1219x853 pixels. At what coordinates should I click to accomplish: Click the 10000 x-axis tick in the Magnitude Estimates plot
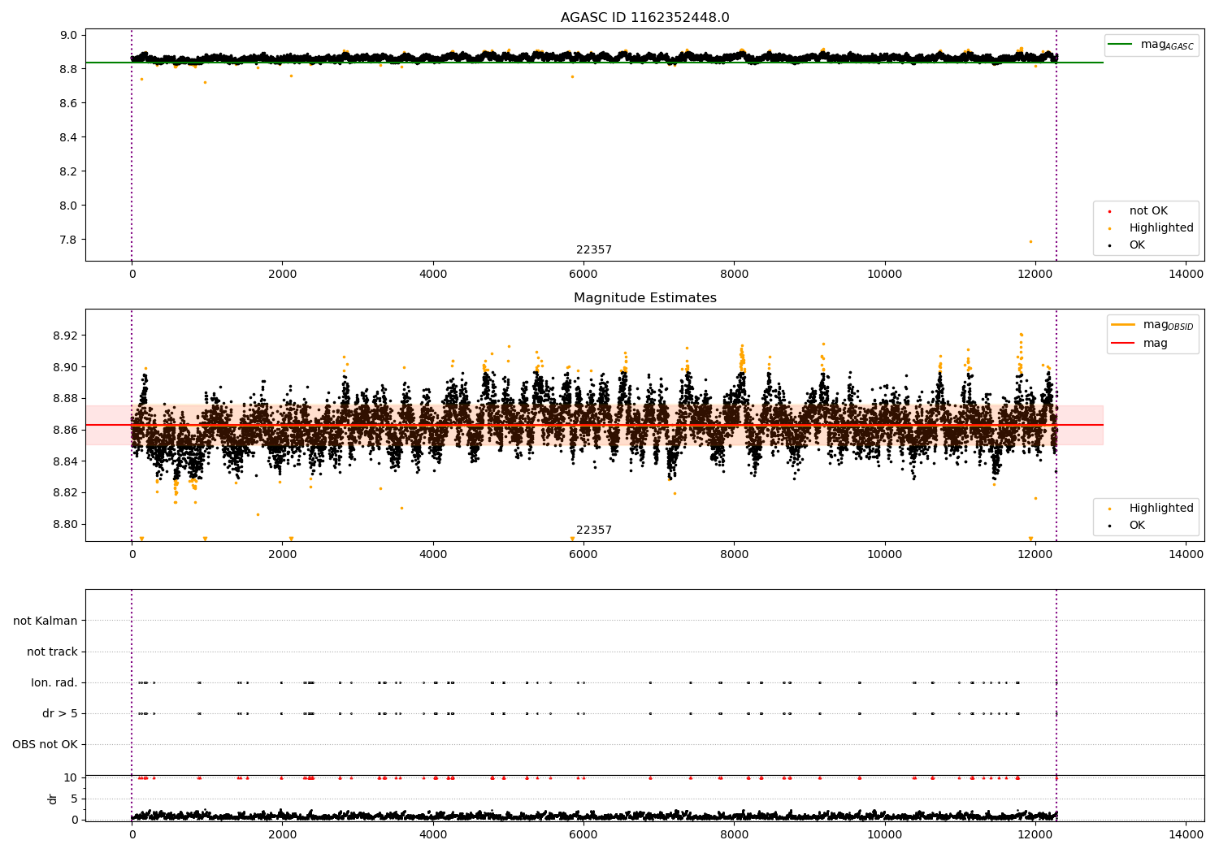coord(884,555)
